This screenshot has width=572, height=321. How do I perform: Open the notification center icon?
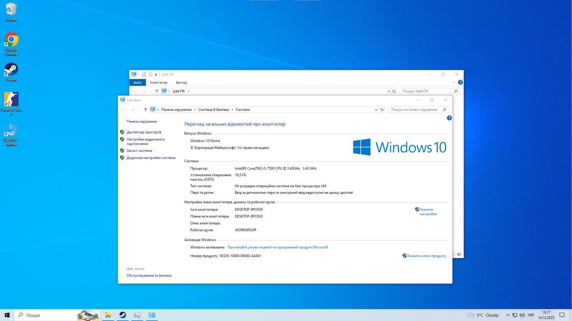[x=562, y=315]
